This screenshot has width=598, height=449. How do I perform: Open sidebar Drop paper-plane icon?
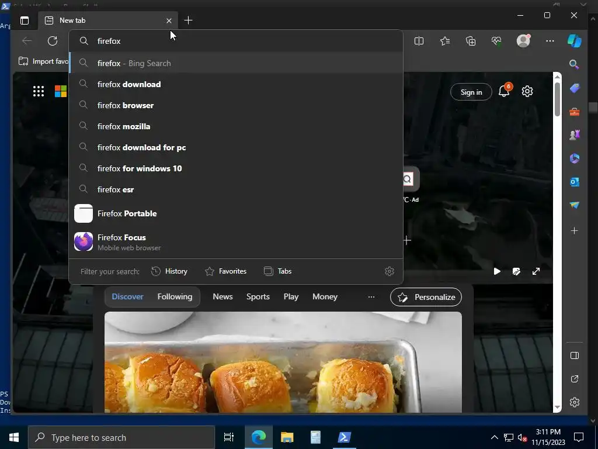(575, 205)
